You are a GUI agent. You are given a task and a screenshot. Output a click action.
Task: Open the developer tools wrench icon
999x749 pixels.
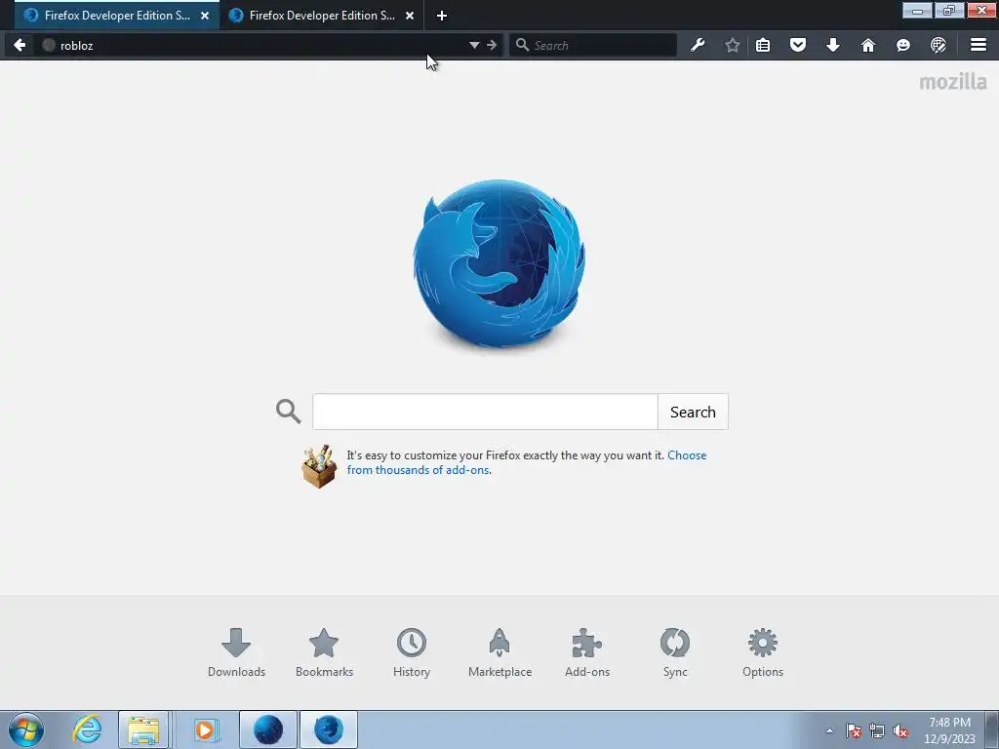698,45
